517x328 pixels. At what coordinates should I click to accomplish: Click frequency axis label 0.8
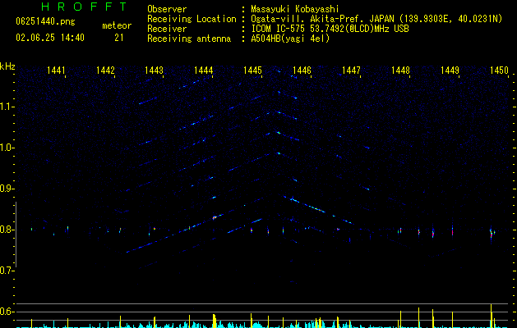click(7, 230)
